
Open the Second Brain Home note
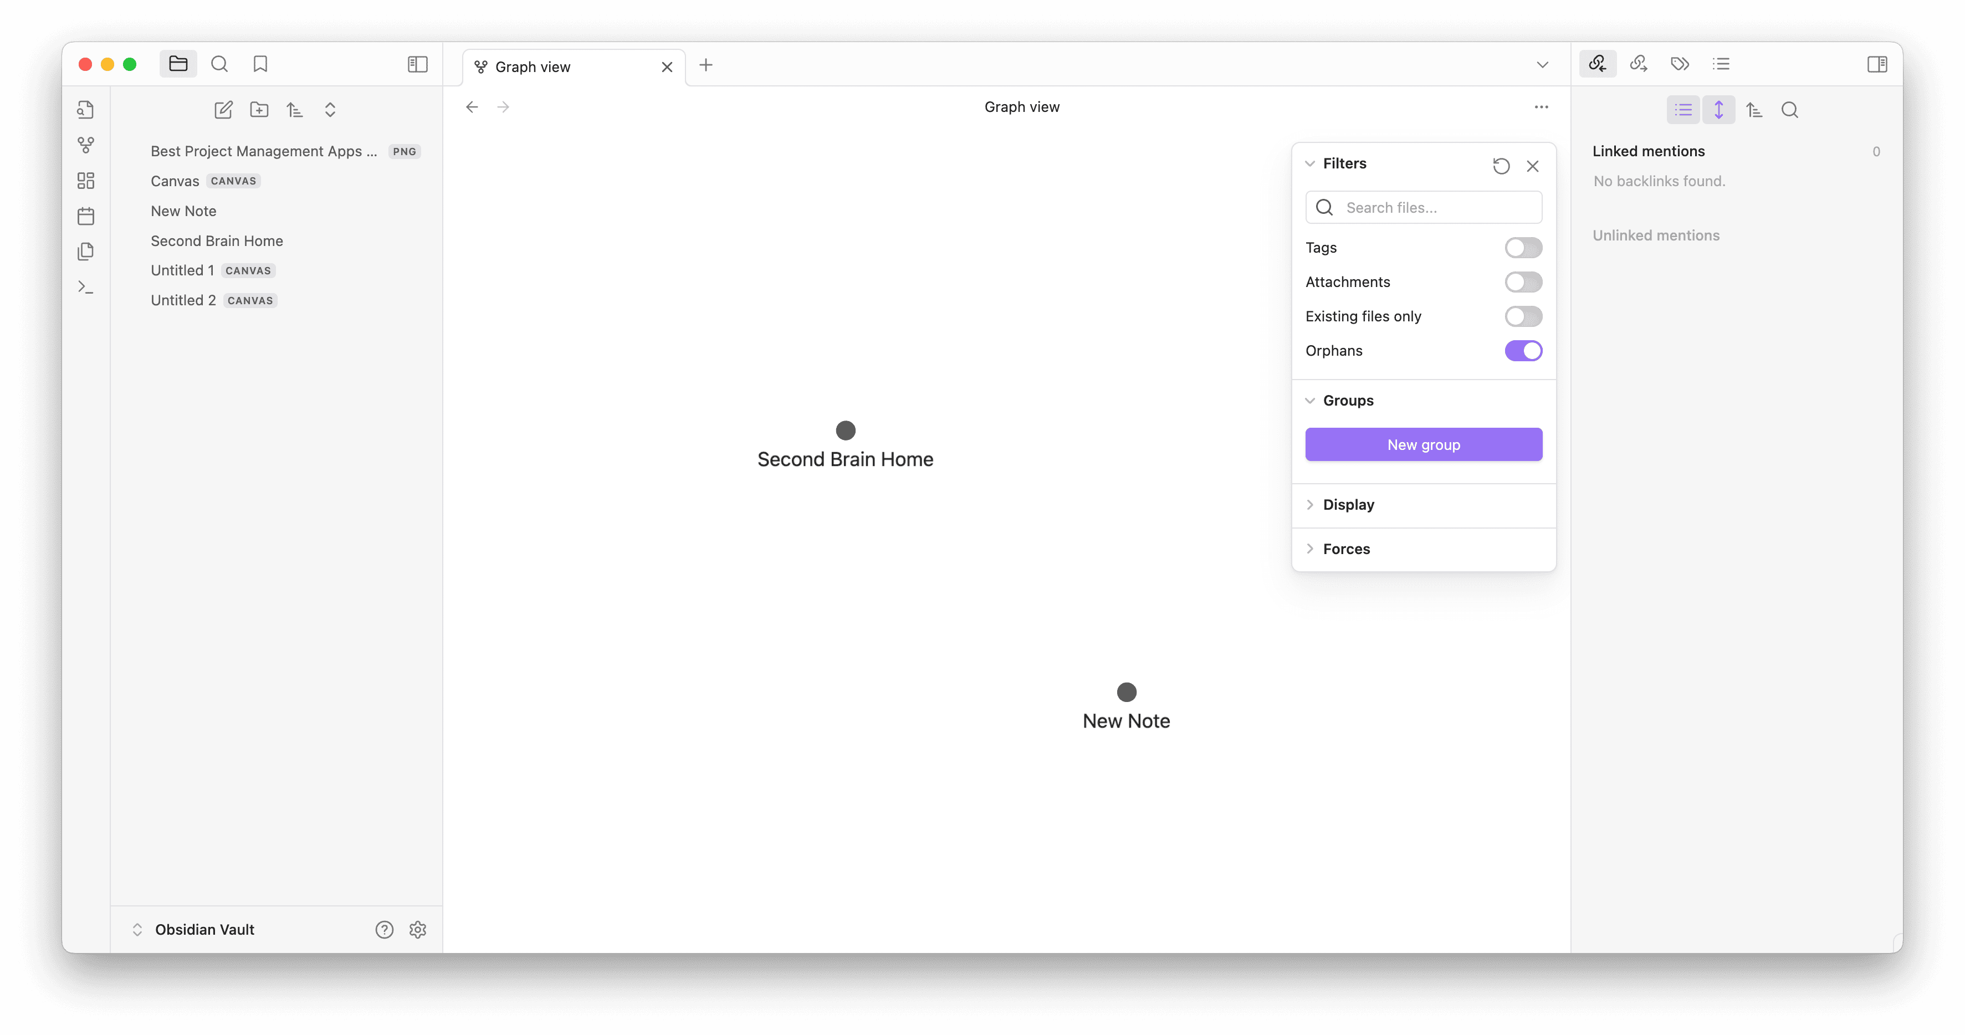217,241
